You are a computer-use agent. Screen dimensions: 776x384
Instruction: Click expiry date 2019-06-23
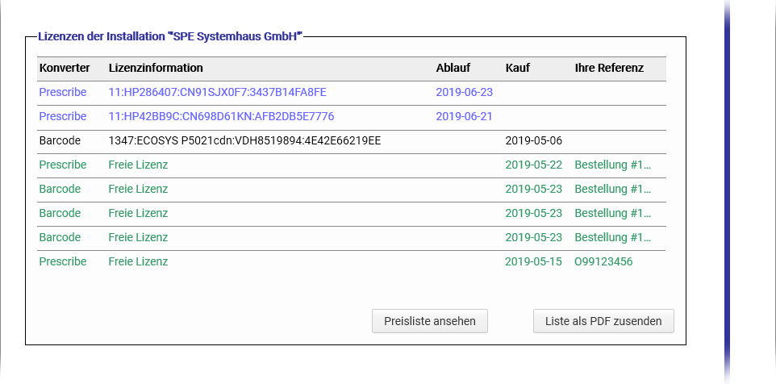pyautogui.click(x=464, y=92)
